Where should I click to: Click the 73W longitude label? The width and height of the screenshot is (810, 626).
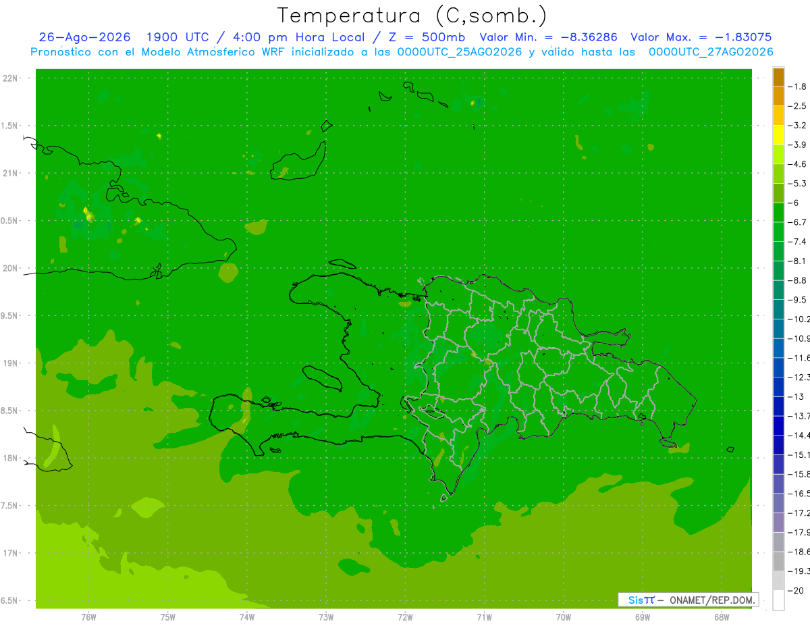pos(326,617)
